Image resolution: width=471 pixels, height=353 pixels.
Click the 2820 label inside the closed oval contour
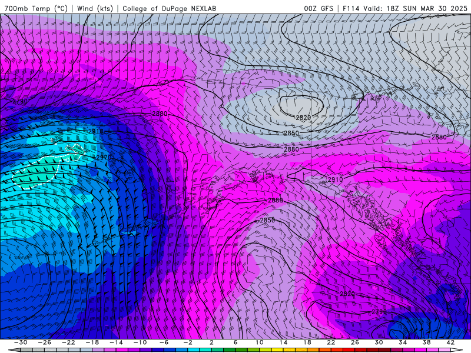click(x=303, y=118)
